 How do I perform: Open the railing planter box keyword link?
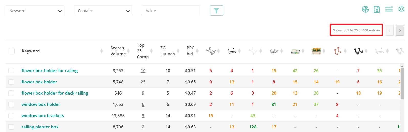pos(40,127)
